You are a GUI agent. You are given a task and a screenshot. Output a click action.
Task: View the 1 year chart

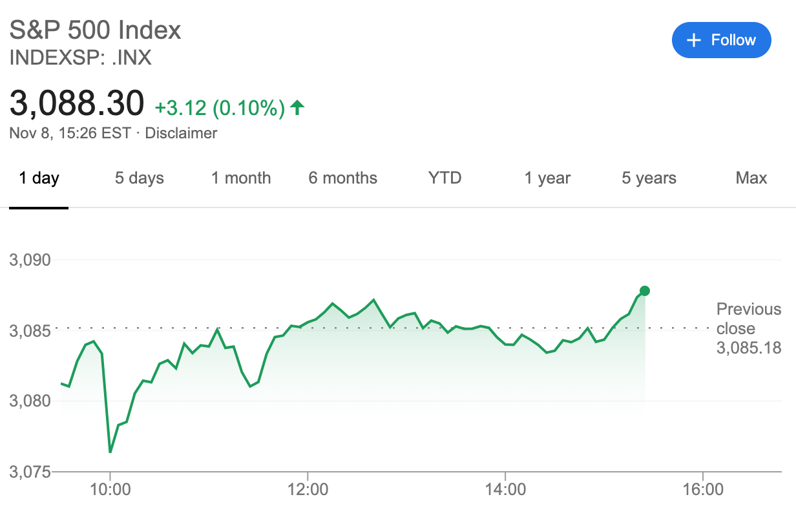click(547, 178)
